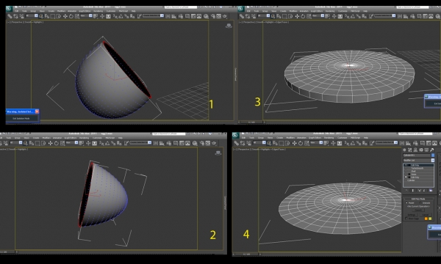Click the yellow cage color swatch
The width and height of the screenshot is (441, 264).
(430, 219)
